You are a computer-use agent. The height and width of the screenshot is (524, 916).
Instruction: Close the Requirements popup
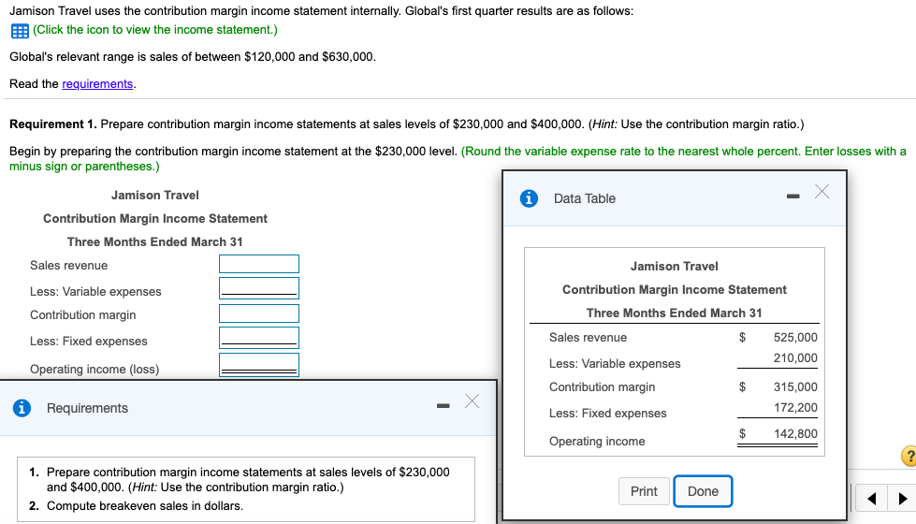pyautogui.click(x=472, y=400)
